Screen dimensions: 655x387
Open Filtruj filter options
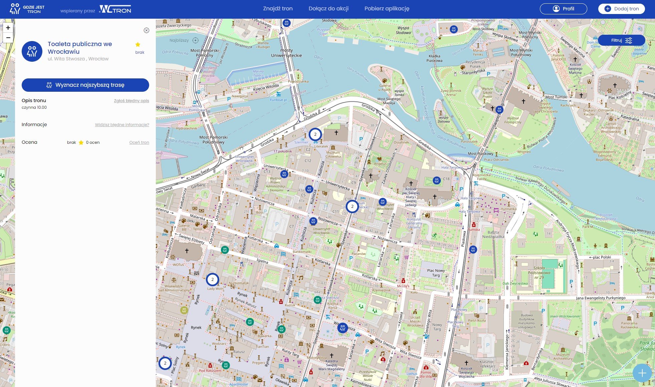(621, 40)
